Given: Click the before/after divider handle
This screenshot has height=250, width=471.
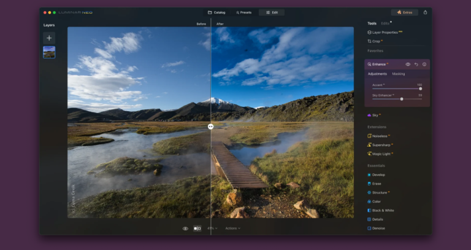Looking at the screenshot, I should (x=210, y=127).
